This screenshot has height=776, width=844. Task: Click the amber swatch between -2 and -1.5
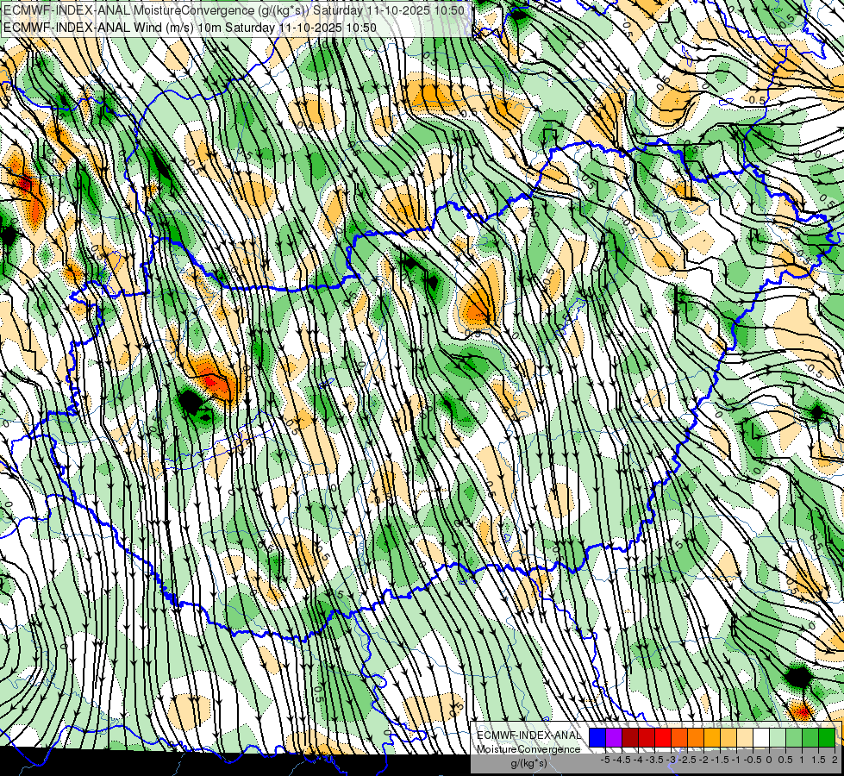click(712, 737)
